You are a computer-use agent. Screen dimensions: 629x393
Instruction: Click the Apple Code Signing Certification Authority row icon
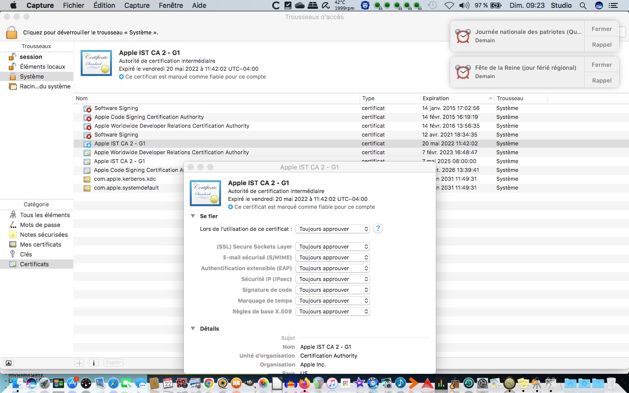coord(87,117)
